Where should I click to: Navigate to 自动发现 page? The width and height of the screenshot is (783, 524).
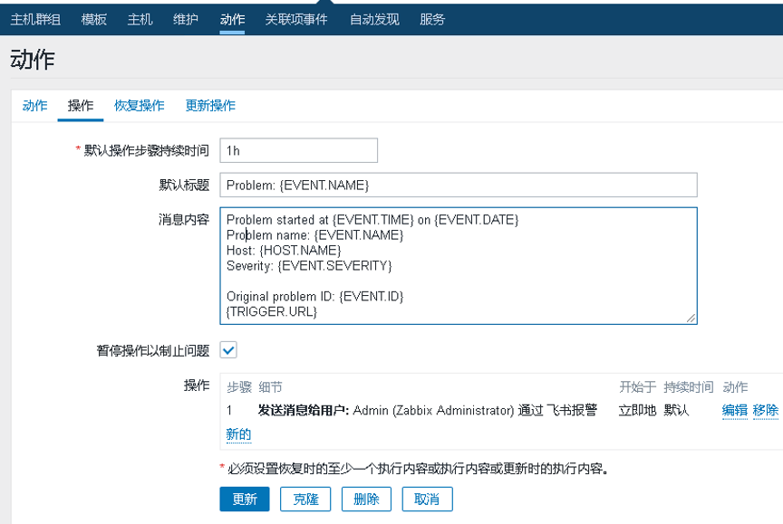(x=373, y=19)
